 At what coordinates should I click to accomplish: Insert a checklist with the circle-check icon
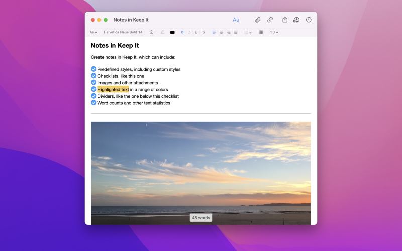tap(152, 32)
